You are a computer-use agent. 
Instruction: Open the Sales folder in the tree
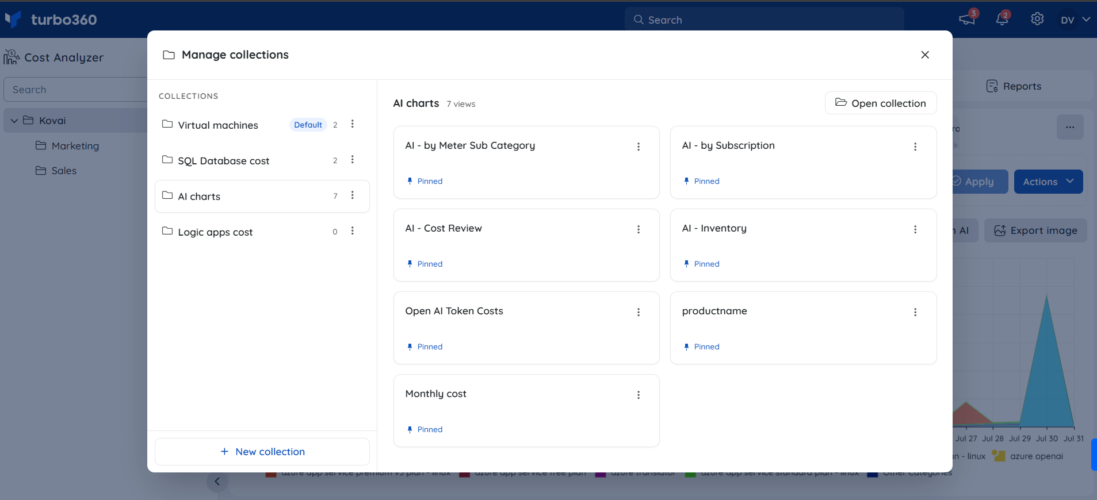tap(56, 171)
